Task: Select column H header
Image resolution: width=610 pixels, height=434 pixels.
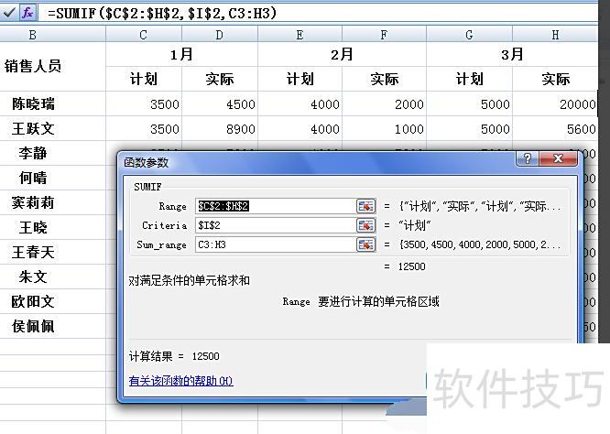Action: point(555,35)
